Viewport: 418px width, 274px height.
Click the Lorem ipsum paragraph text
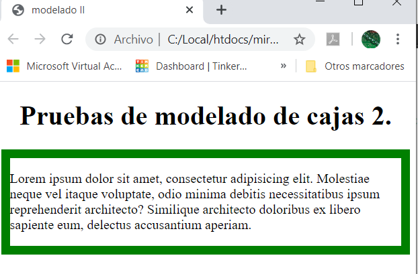(195, 202)
